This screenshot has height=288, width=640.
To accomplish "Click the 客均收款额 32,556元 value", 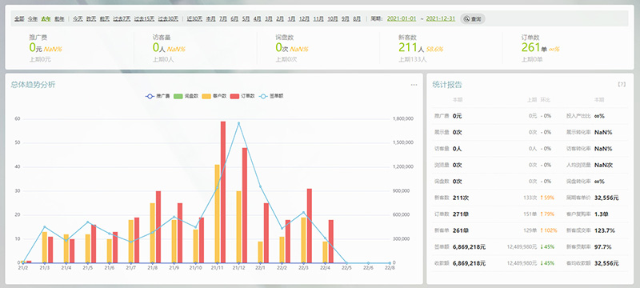I will click(x=606, y=263).
